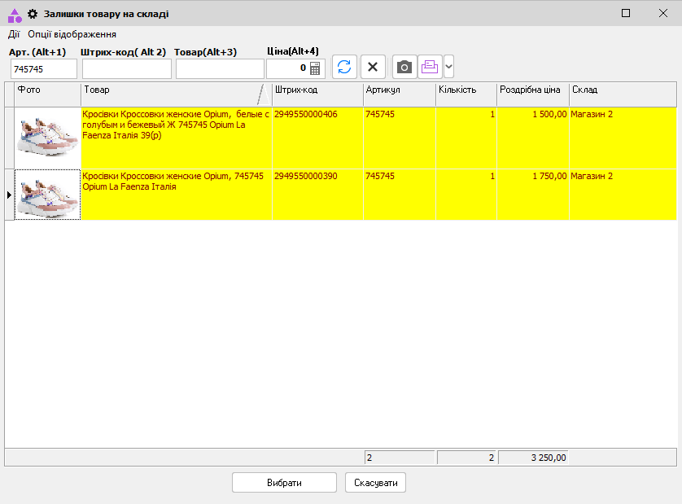Maximize the Залишки товару на складі window
Screen dimensions: 682x504
click(626, 13)
